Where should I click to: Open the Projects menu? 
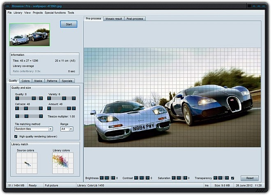[38, 13]
